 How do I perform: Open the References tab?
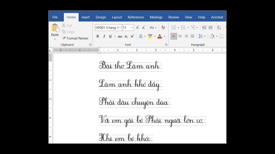click(x=136, y=17)
